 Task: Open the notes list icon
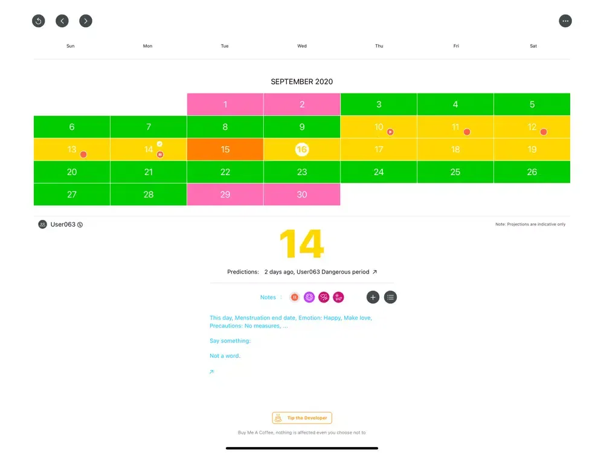click(390, 297)
